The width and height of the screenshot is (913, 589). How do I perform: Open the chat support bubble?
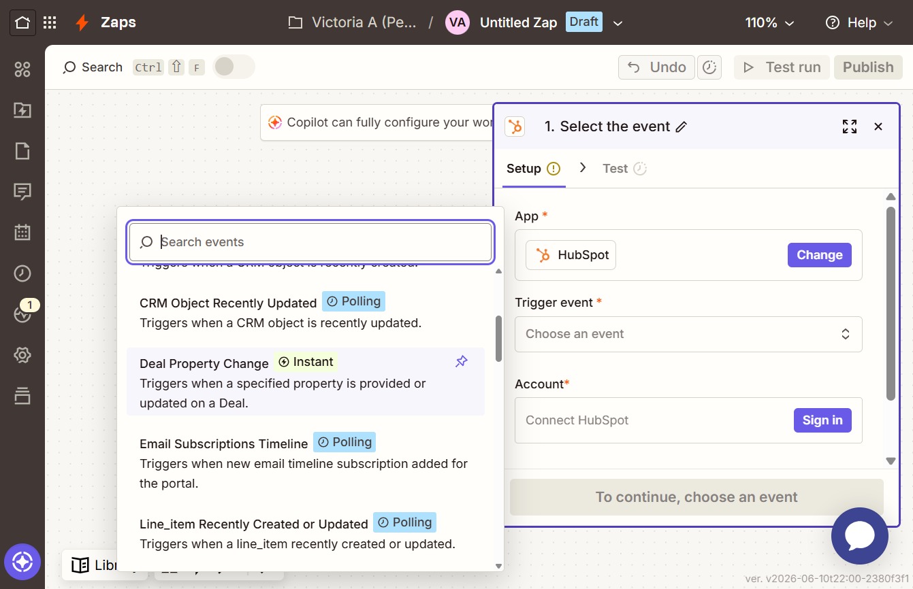tap(860, 536)
